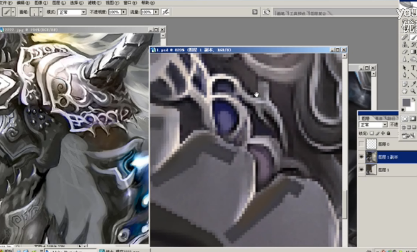Select the Notes tool
The image size is (417, 252).
[404, 84]
